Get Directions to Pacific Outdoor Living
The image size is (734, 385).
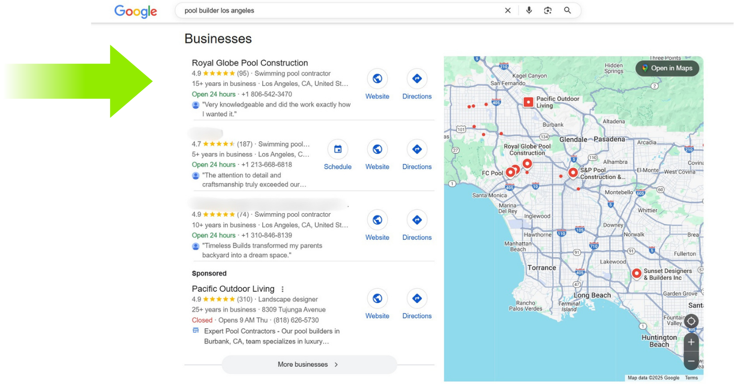417,305
